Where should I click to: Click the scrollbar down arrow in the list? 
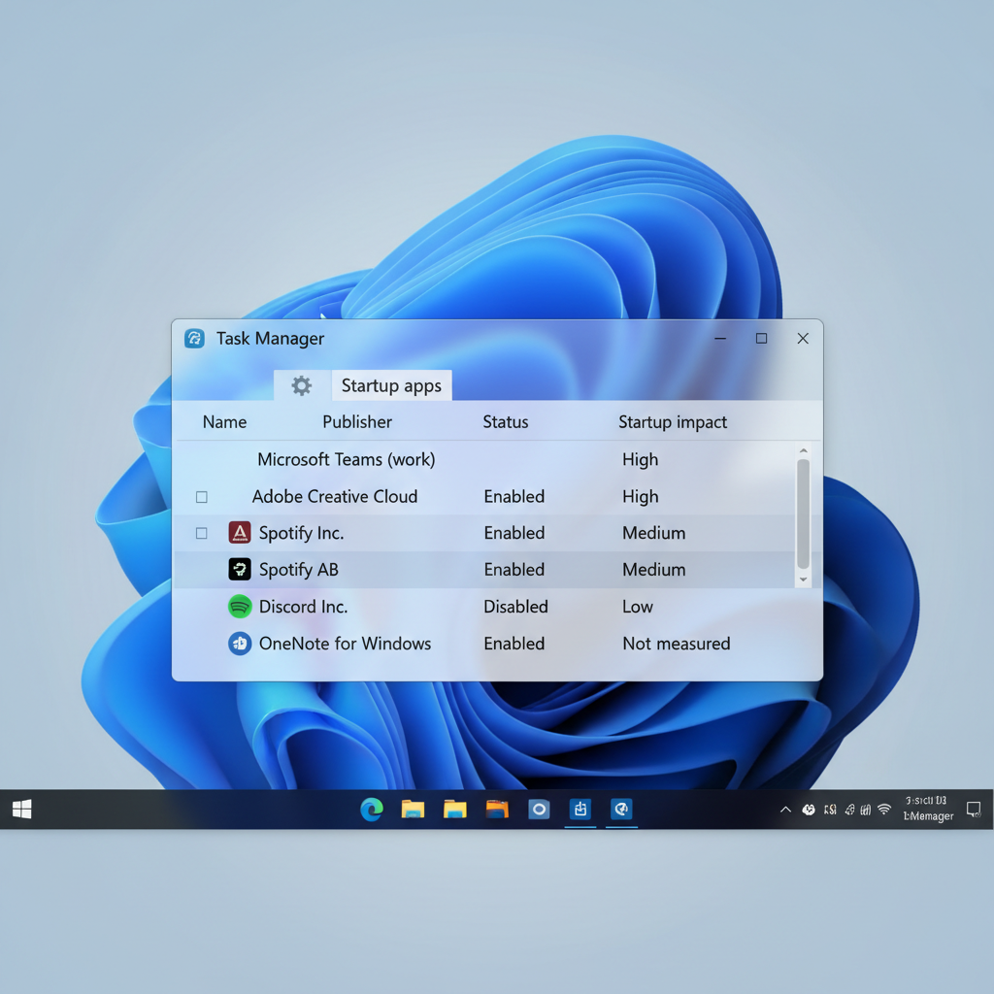click(803, 580)
